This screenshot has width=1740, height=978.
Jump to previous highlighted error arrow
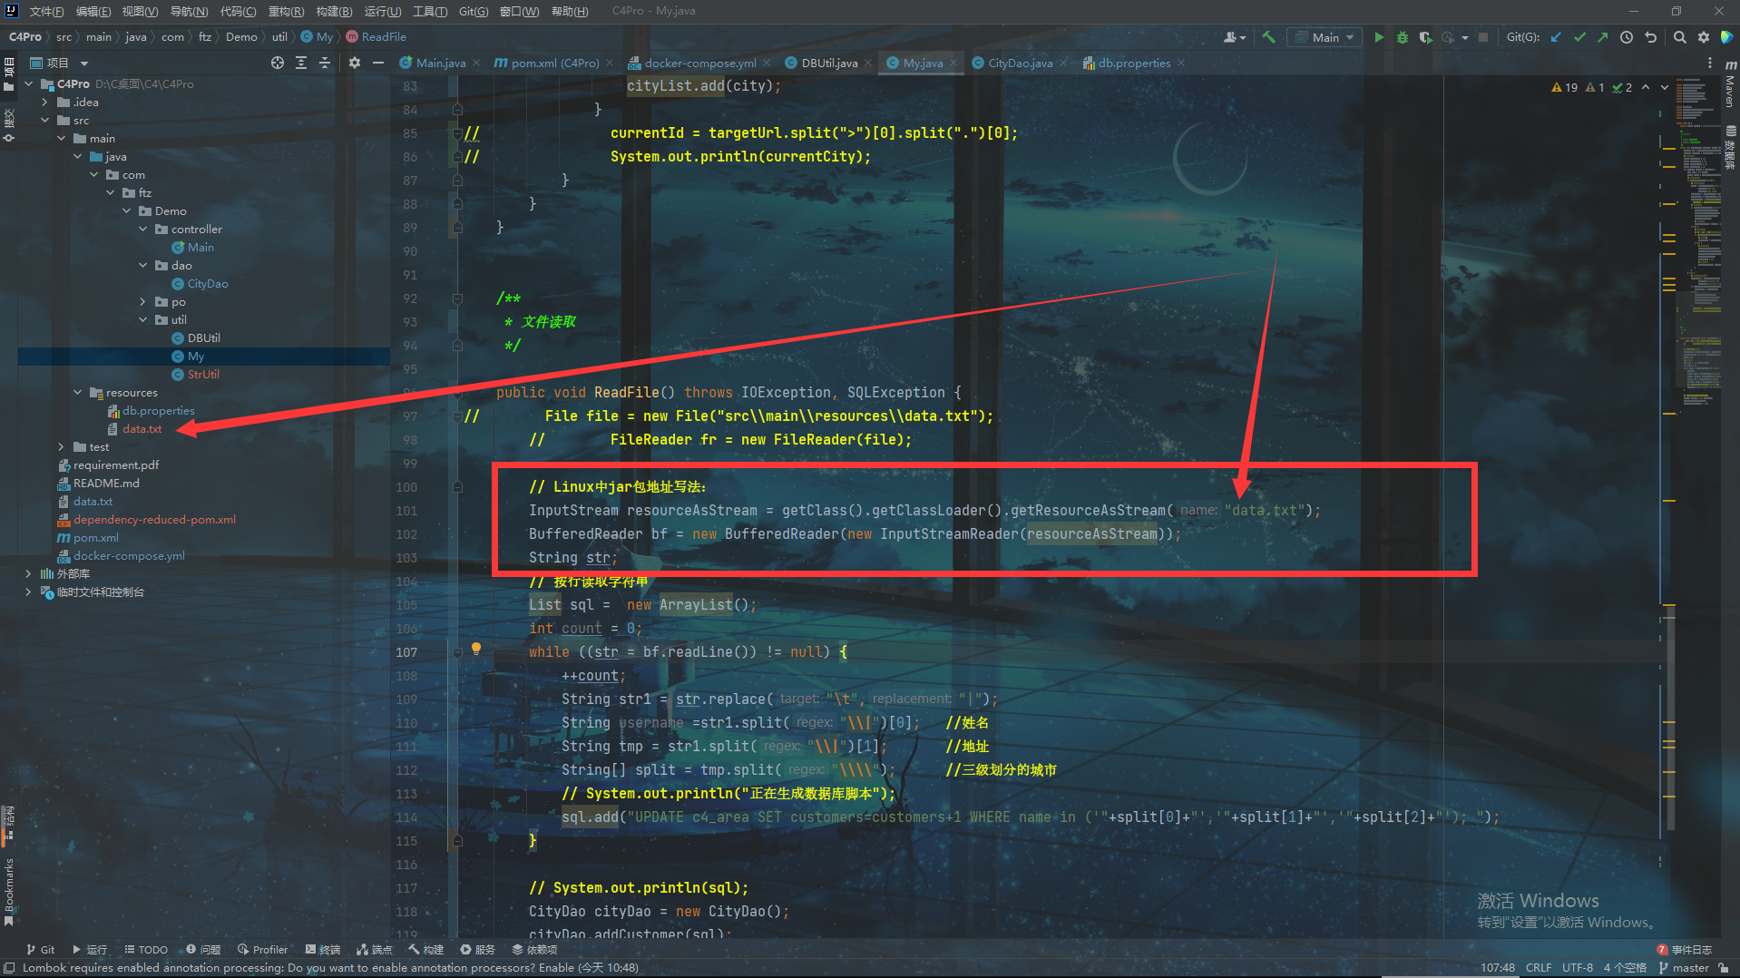pos(1646,87)
